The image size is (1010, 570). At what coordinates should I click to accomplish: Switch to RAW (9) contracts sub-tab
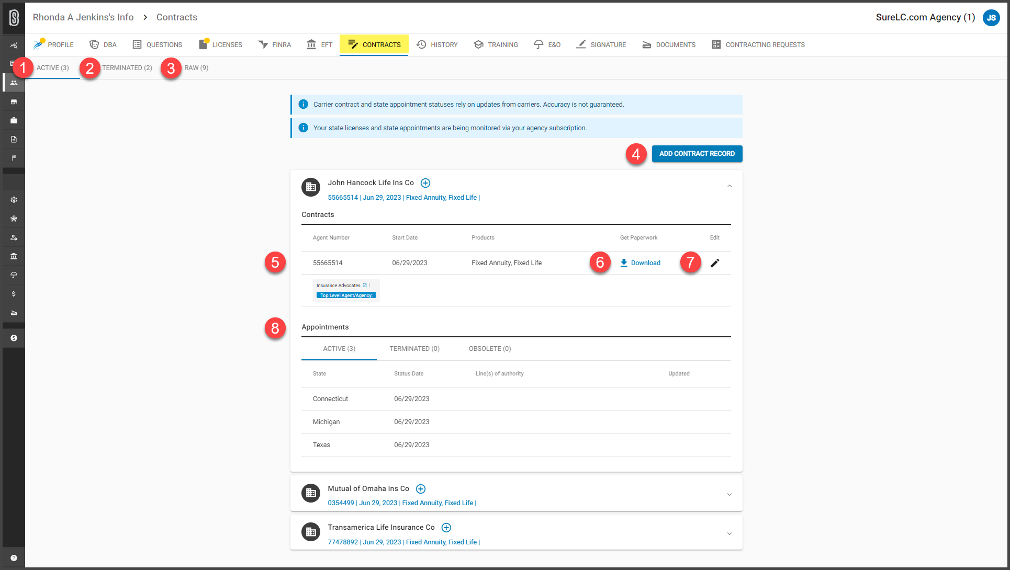click(x=196, y=68)
